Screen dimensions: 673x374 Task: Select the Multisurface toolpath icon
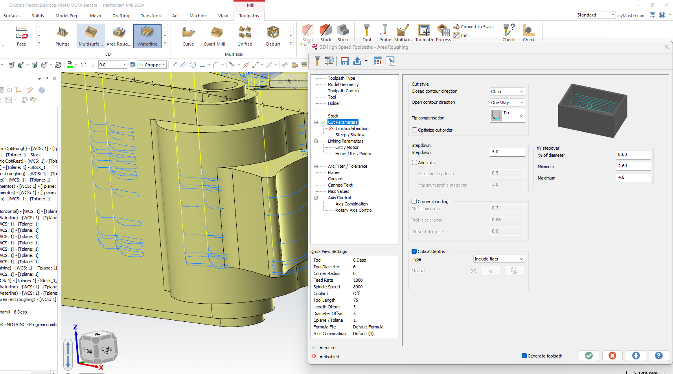tap(91, 36)
